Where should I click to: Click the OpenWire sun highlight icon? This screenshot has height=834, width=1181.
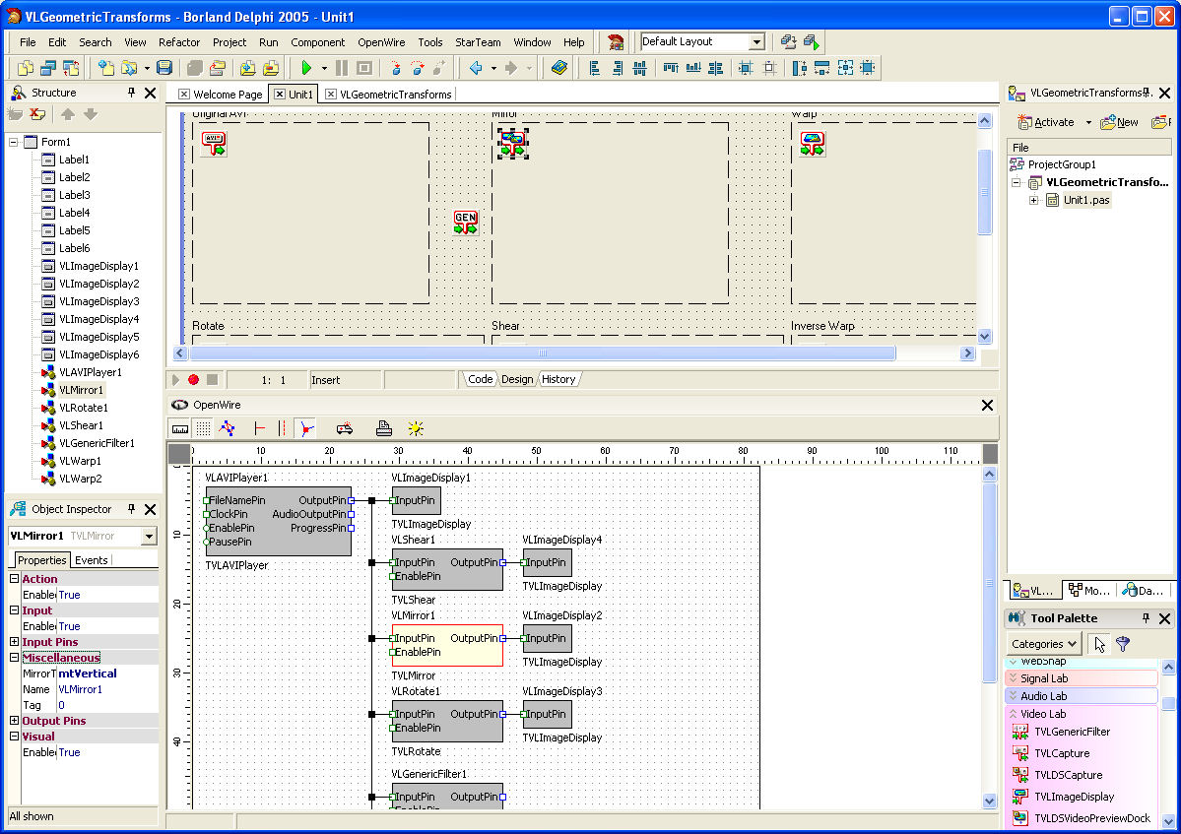pyautogui.click(x=415, y=428)
